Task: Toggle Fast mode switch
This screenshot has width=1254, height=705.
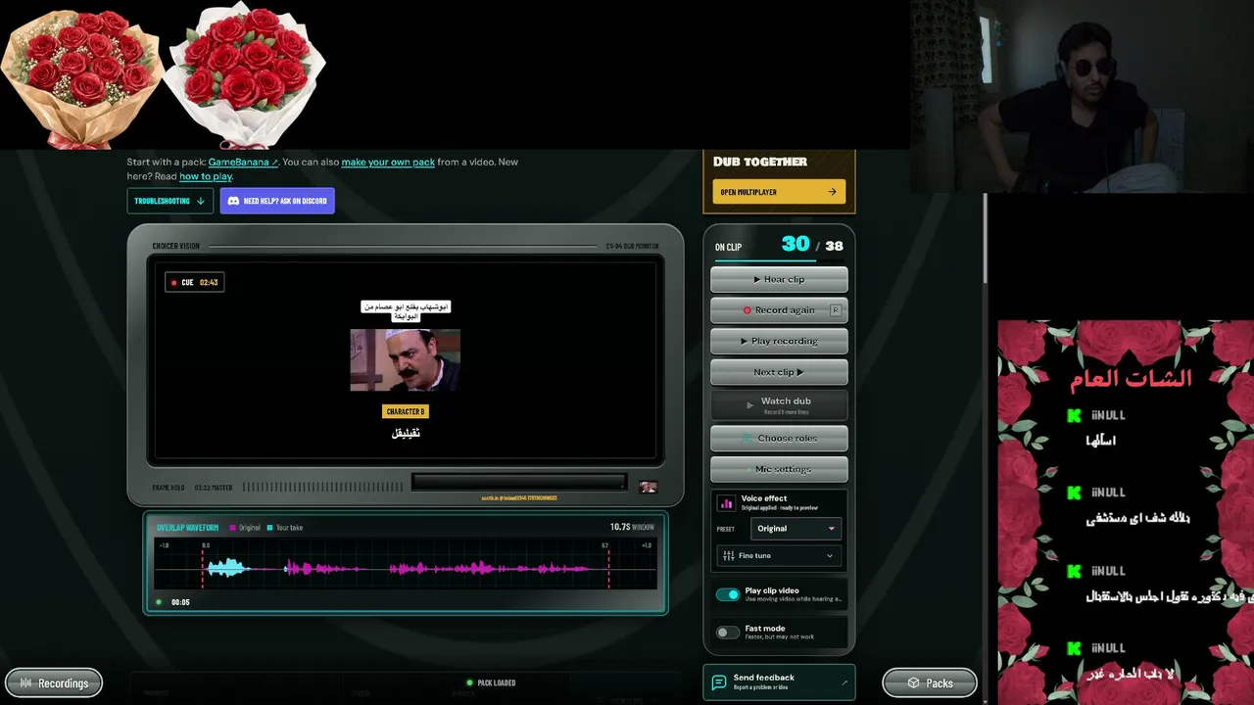Action: (727, 633)
